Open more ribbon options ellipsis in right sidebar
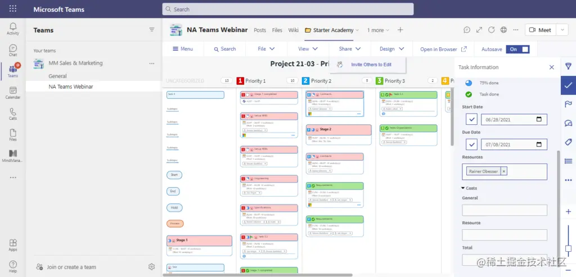 [x=568, y=180]
